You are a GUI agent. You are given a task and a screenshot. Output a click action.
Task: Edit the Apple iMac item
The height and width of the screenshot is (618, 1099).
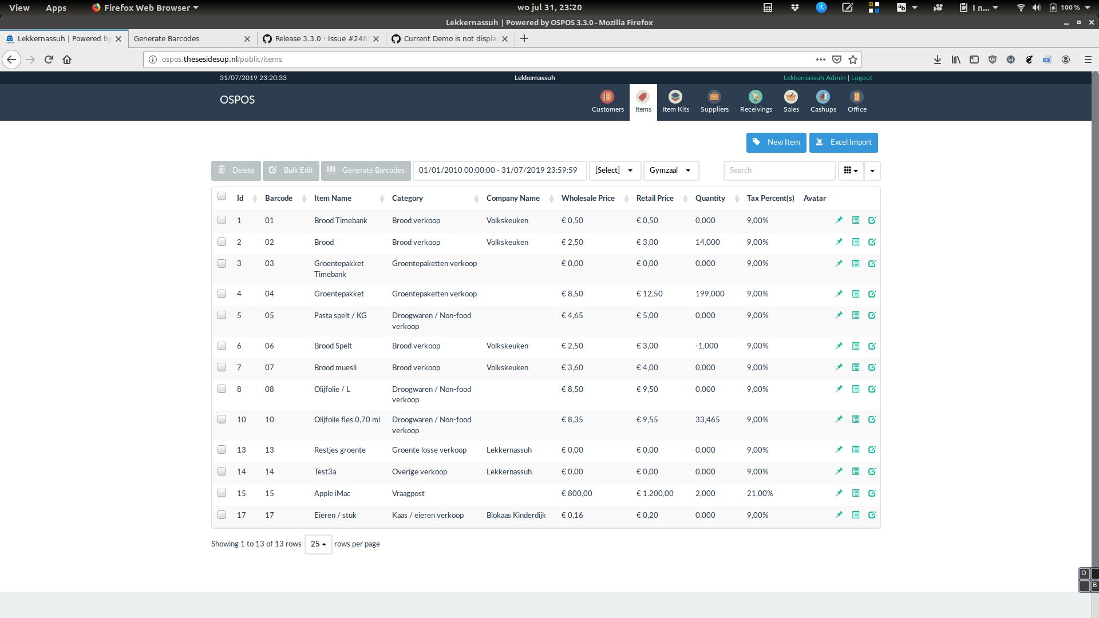872,493
